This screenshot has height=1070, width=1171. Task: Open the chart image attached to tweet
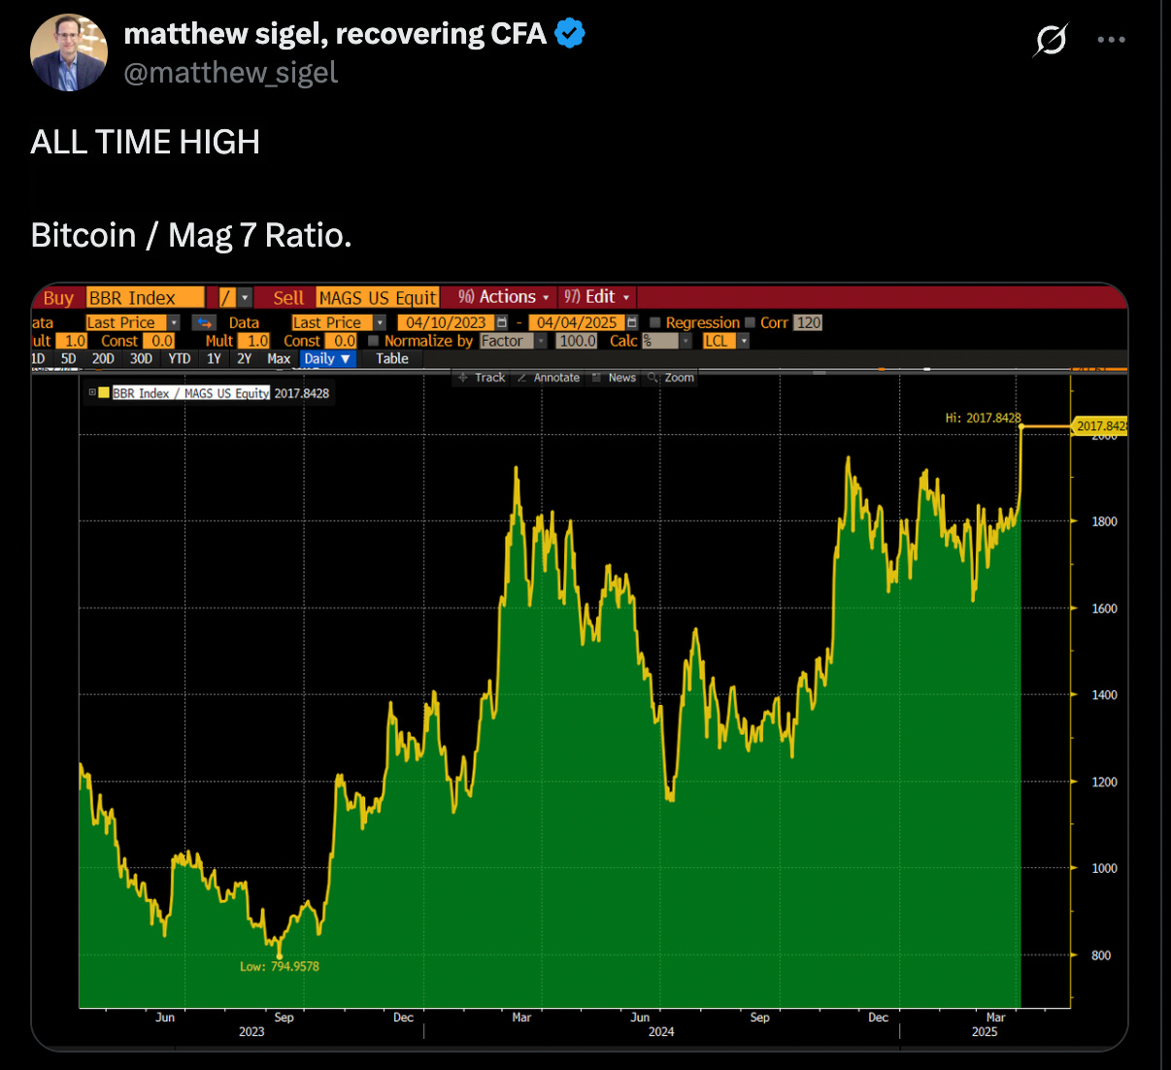[580, 666]
